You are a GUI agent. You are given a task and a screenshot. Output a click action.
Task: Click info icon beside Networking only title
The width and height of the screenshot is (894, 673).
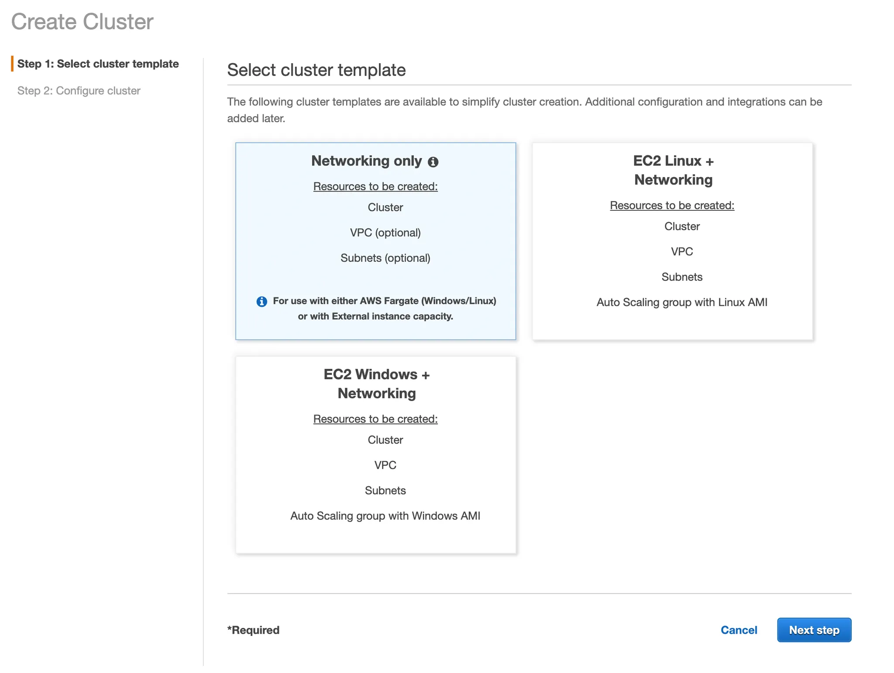[x=433, y=162]
